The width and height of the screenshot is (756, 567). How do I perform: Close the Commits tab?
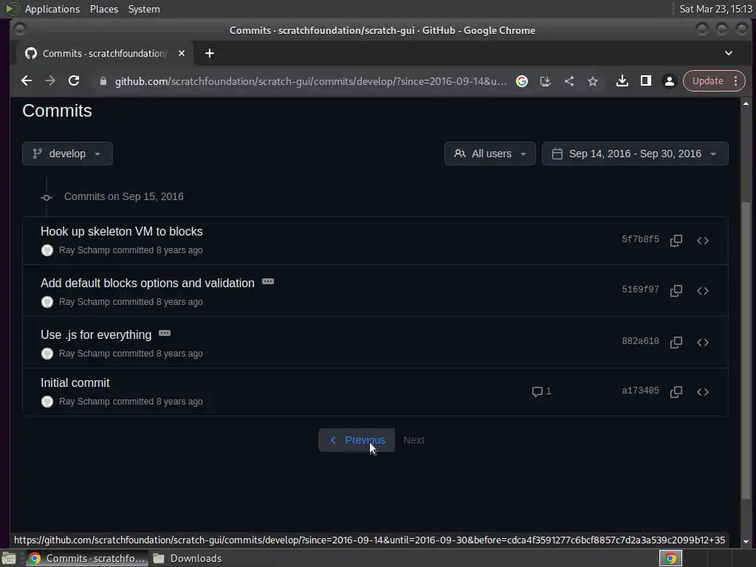(182, 53)
